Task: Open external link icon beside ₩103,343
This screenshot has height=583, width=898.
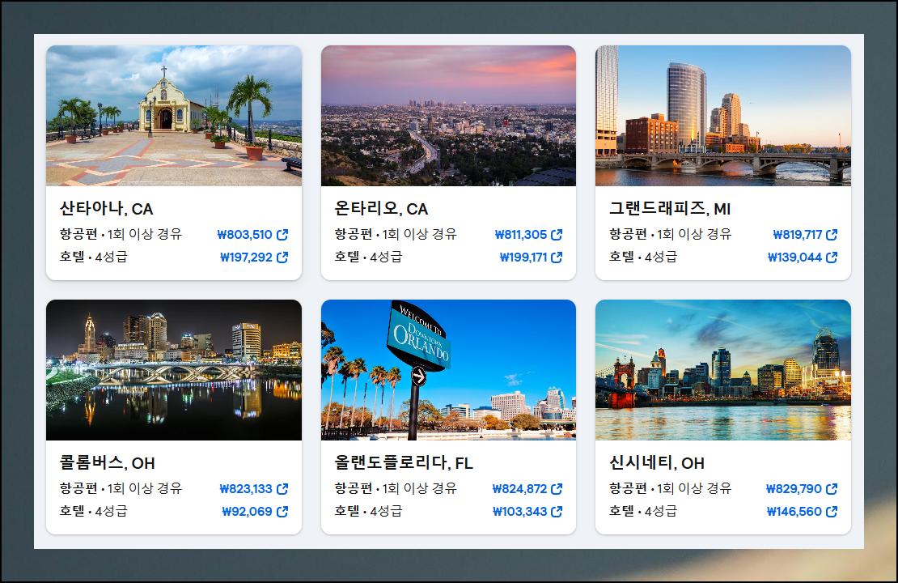Action: [557, 512]
